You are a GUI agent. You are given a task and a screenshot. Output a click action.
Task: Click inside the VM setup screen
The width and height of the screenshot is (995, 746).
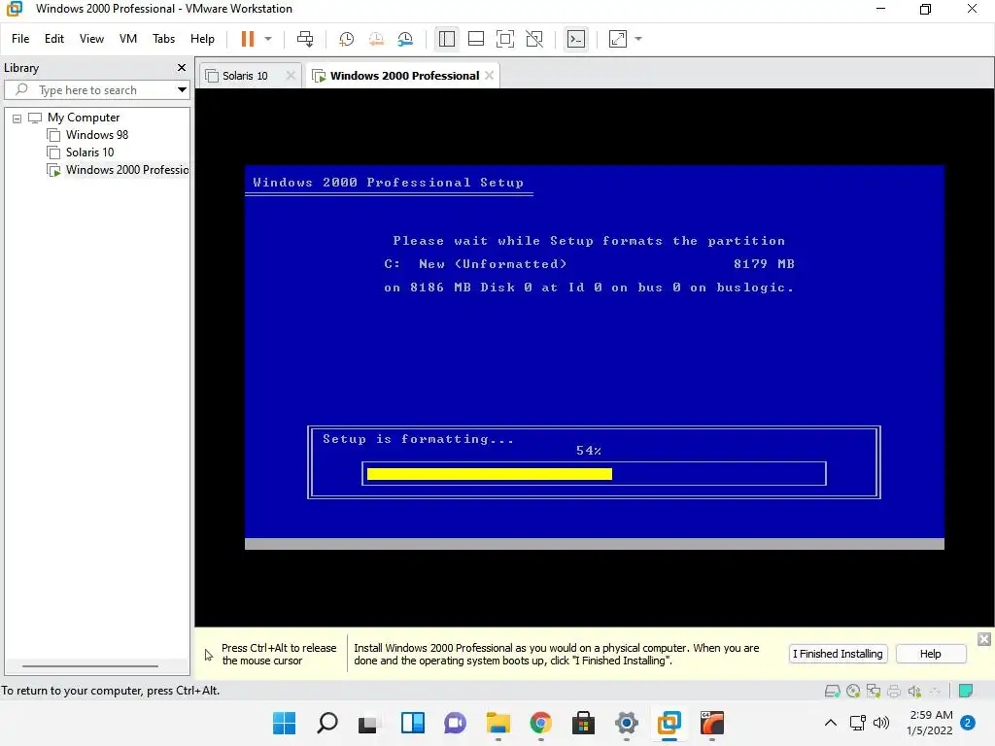595,357
